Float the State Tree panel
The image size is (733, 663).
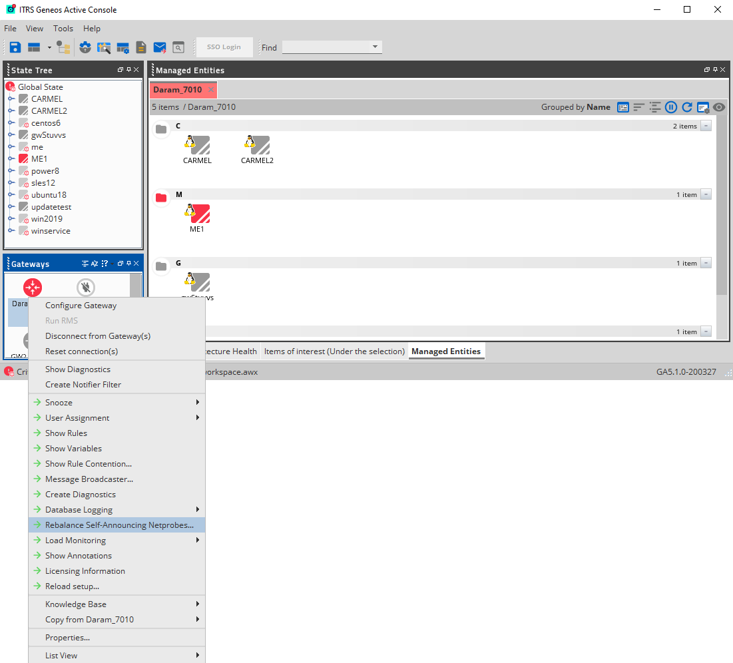click(x=121, y=70)
